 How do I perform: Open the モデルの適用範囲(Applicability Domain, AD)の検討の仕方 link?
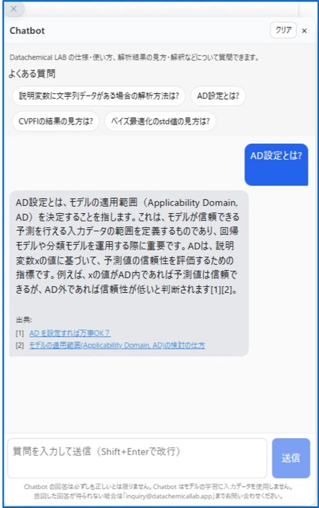[x=117, y=345]
